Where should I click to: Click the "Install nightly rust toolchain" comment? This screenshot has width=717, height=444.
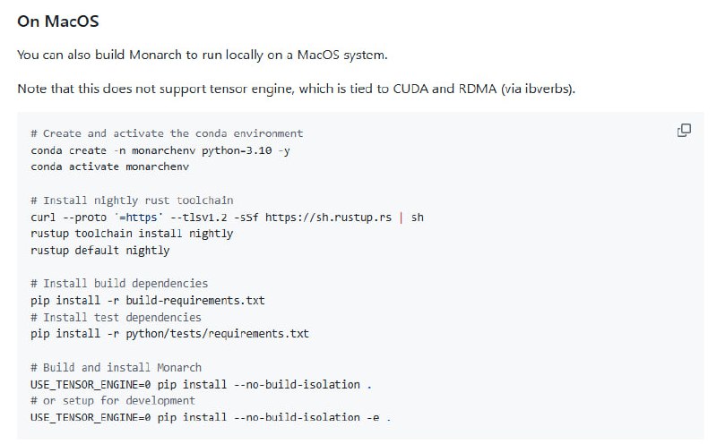click(x=132, y=201)
